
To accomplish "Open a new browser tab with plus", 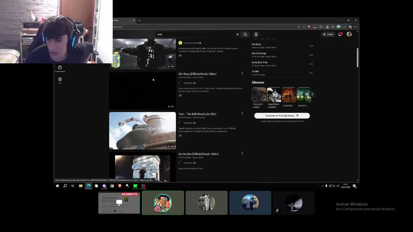I will (139, 20).
